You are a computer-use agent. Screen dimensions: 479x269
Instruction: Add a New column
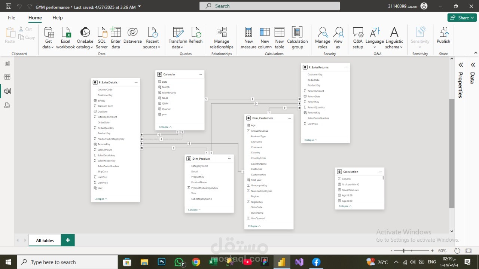point(265,38)
